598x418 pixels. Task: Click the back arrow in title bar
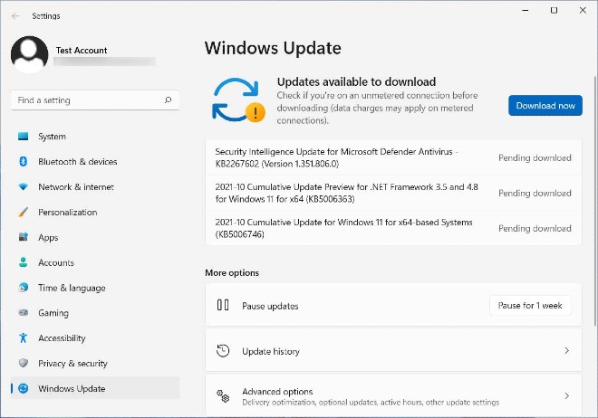click(15, 15)
